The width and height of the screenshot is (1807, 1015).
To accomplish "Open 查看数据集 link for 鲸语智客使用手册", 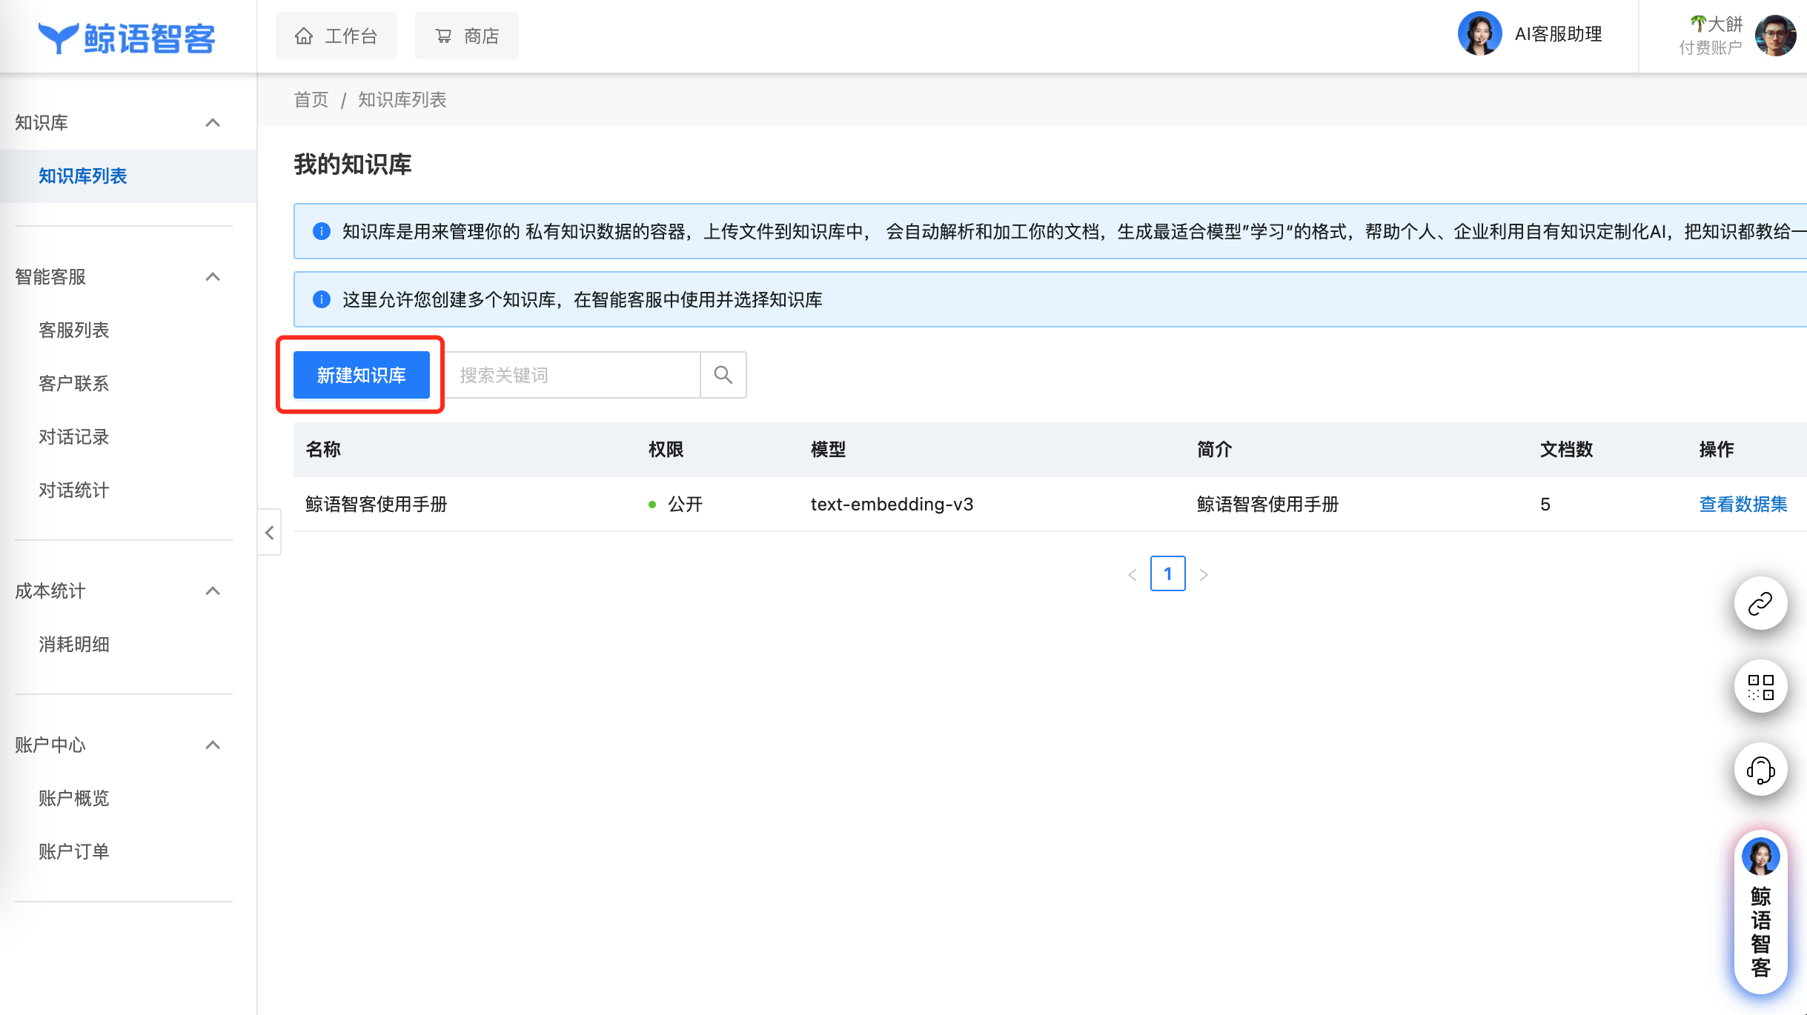I will pos(1743,504).
